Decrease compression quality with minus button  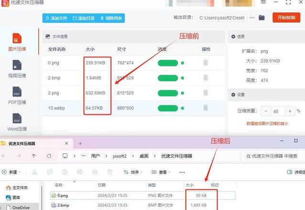266,111
